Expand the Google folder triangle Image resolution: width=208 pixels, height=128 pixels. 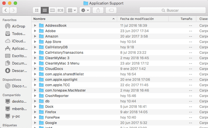click(35, 123)
